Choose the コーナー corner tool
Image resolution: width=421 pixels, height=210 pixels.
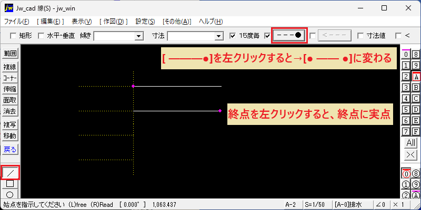click(10, 78)
